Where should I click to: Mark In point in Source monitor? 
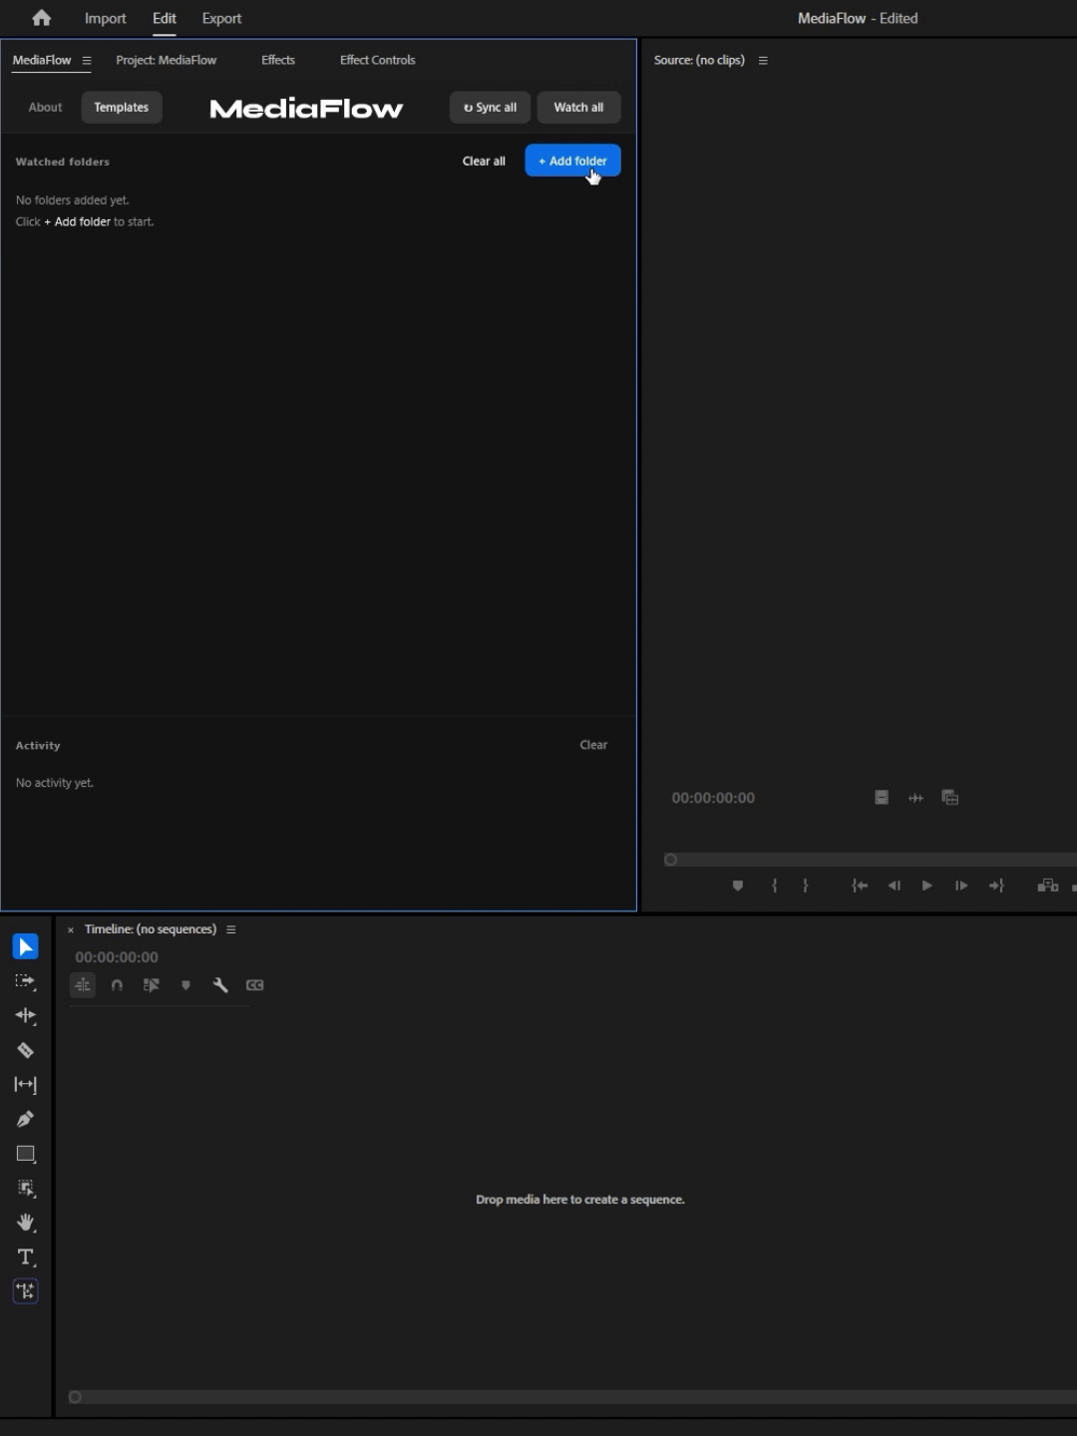tap(774, 886)
